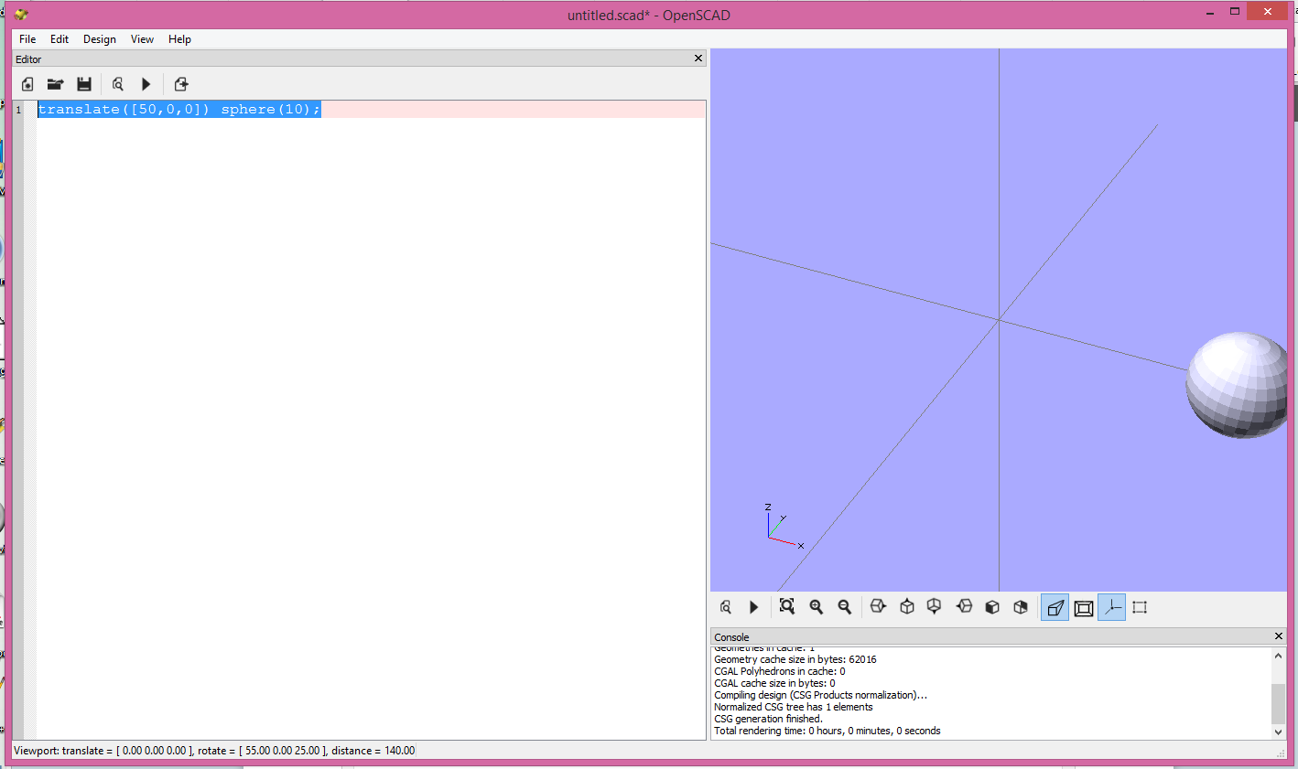This screenshot has width=1298, height=769.
Task: Start a new file with the New document icon
Action: (x=27, y=84)
